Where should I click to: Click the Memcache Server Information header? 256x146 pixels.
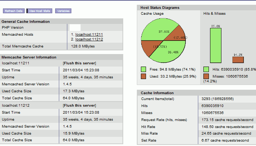coord(29,57)
